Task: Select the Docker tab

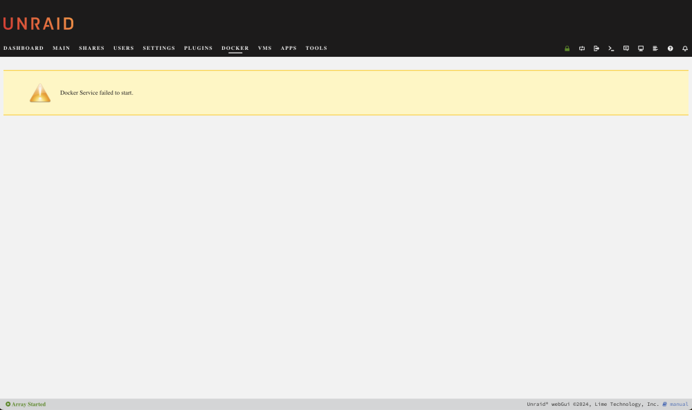Action: 235,48
